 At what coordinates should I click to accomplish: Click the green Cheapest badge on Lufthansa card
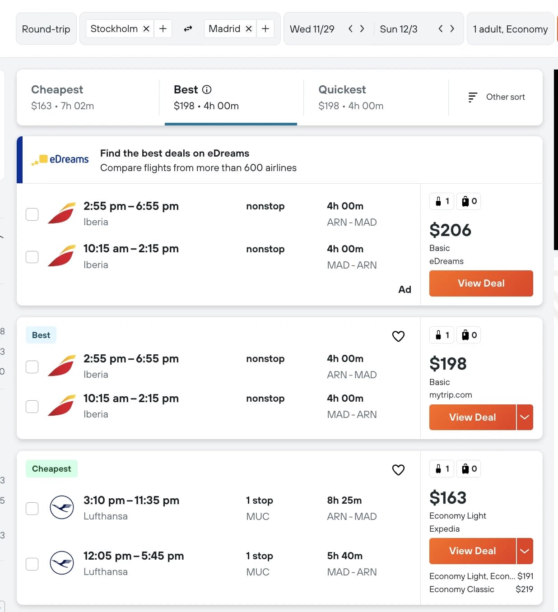point(51,468)
